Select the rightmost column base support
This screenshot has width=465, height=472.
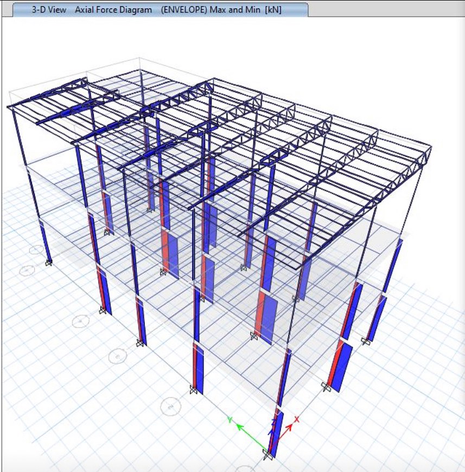(366, 342)
